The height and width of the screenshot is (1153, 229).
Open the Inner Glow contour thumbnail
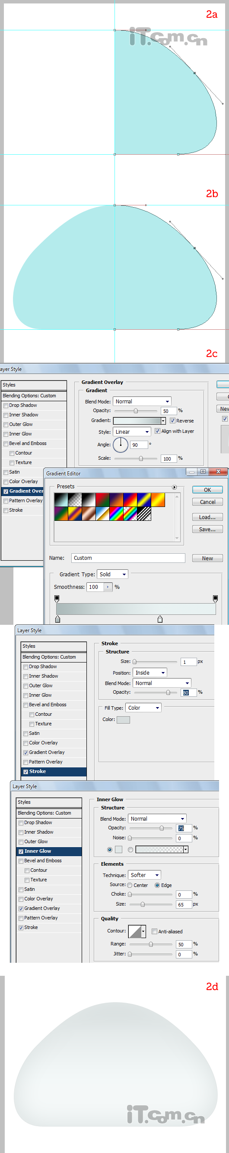click(134, 932)
